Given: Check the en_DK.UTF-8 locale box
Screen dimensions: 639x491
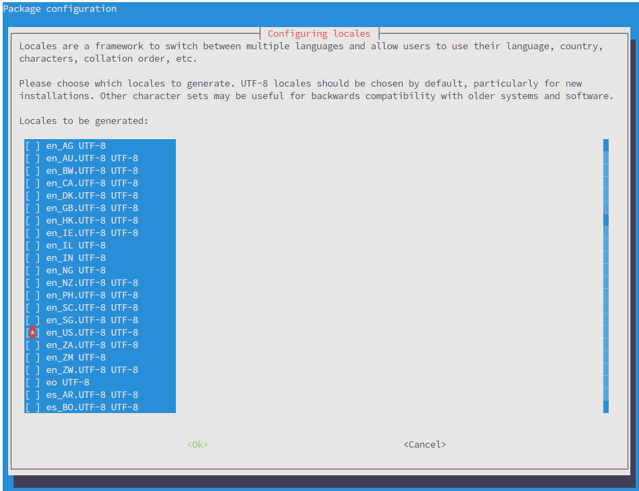Looking at the screenshot, I should coord(32,195).
